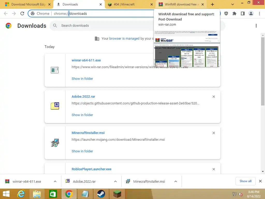Show MinecraftInstaller.msi in folder

point(82,151)
